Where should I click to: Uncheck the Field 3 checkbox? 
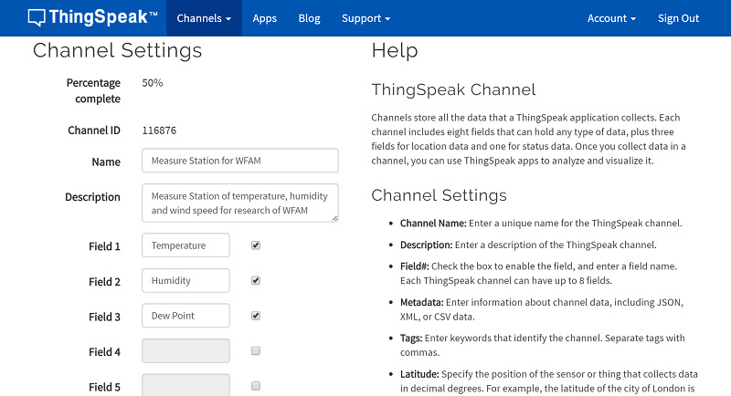[256, 316]
